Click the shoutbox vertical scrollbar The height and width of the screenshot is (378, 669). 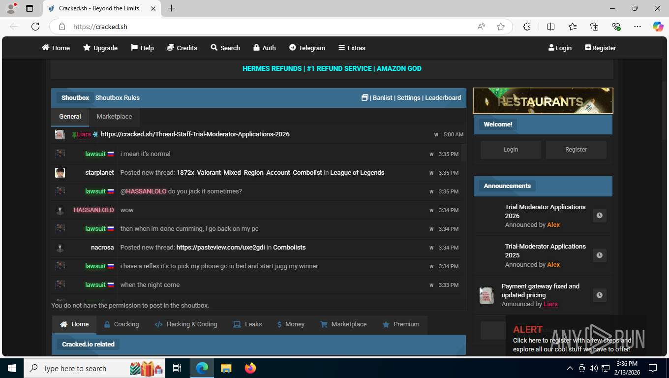pyautogui.click(x=463, y=153)
